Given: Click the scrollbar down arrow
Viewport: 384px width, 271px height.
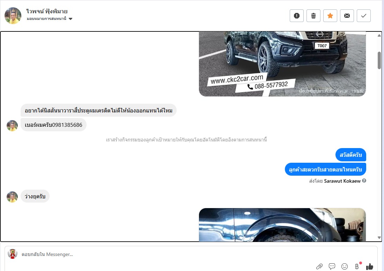Looking at the screenshot, I should 379,237.
